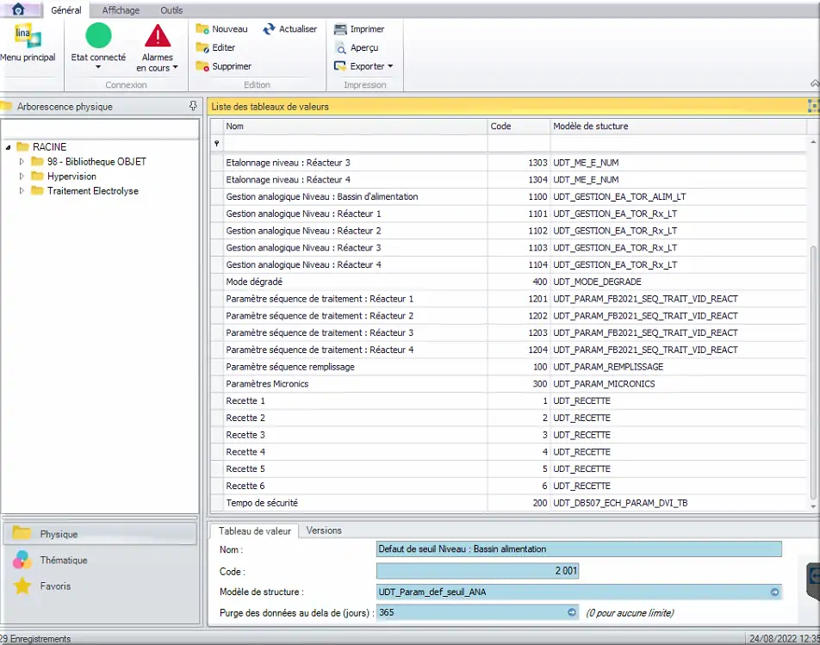This screenshot has width=820, height=645.
Task: Pin the Arborescence physique panel
Action: pyautogui.click(x=193, y=106)
